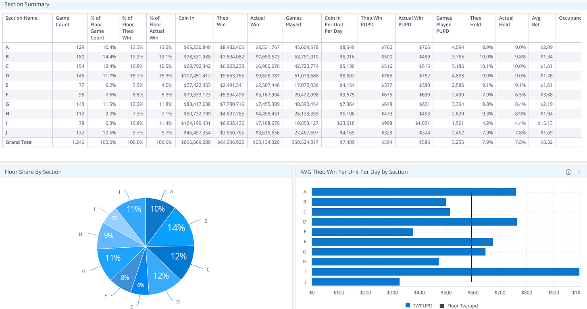Click the J label on the bar chart axis
Screen dimensions: 587x309
(305, 282)
